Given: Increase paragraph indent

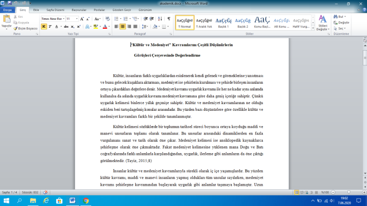Looking at the screenshot, I should [x=152, y=19].
